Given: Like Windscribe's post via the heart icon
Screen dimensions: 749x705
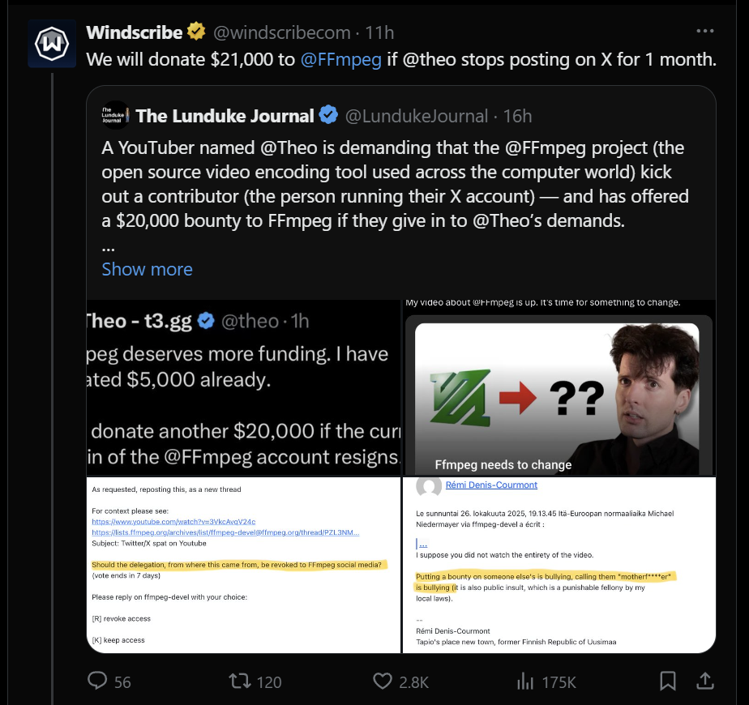Looking at the screenshot, I should pos(382,681).
